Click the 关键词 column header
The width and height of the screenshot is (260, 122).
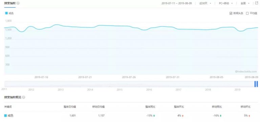[x=8, y=107]
